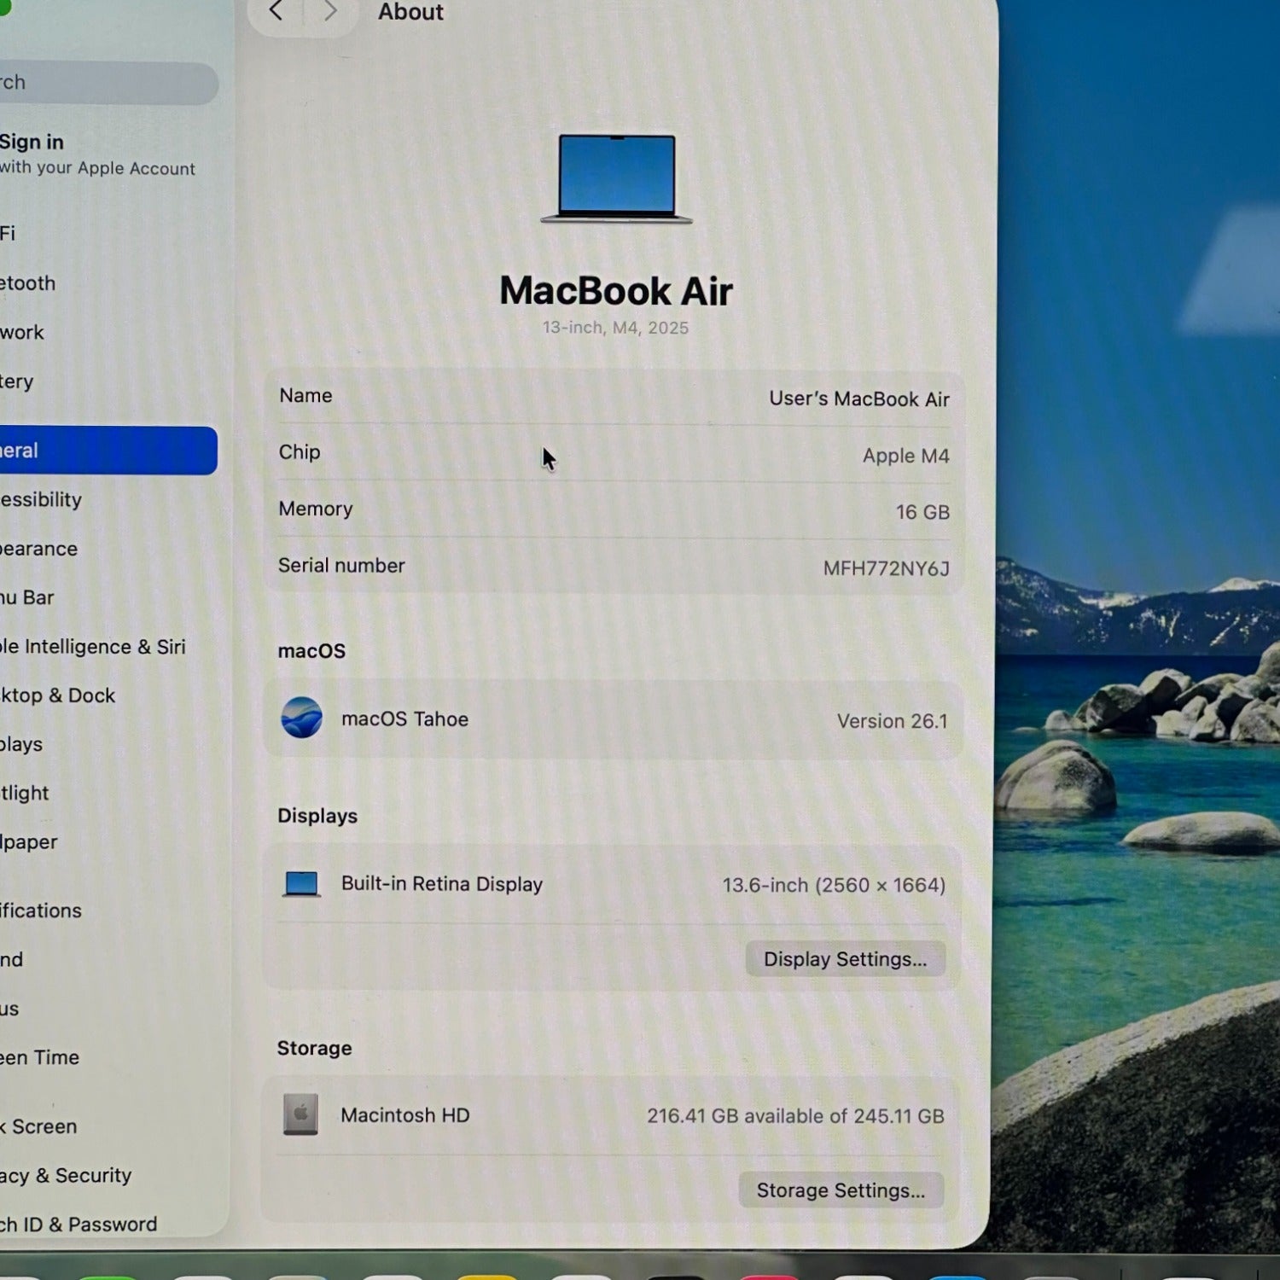Go to Appearance in the sidebar

[41, 549]
